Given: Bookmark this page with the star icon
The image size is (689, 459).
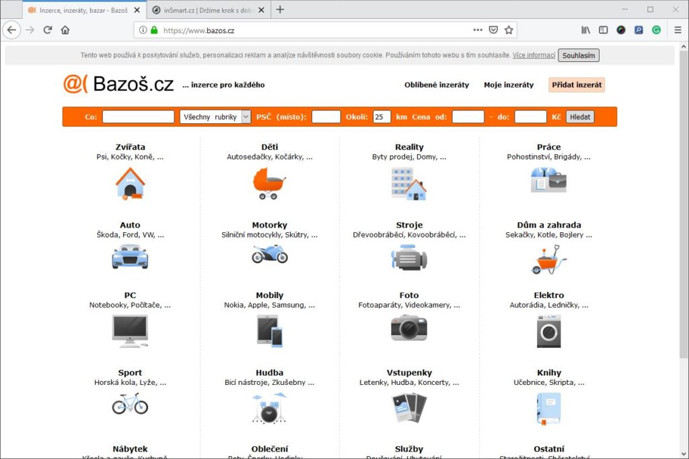Looking at the screenshot, I should [x=509, y=30].
